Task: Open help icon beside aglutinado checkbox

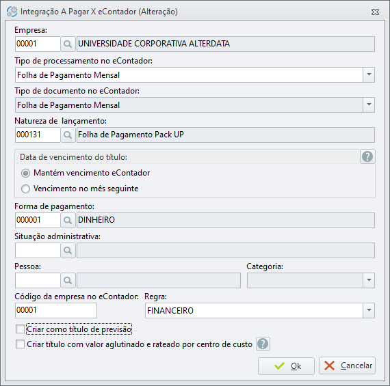Action: [x=263, y=344]
